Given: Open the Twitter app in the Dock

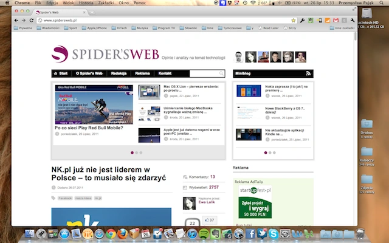Looking at the screenshot, I should 262,233.
